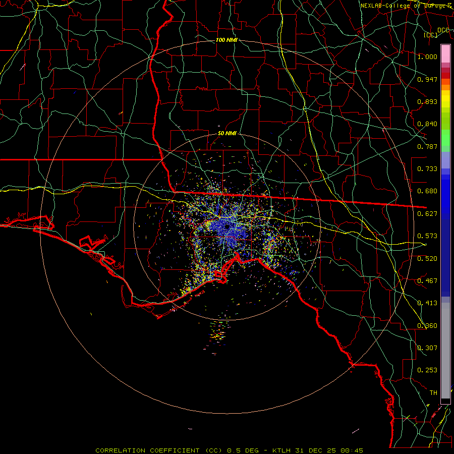Click the 0.520 color scale value

pos(427,258)
